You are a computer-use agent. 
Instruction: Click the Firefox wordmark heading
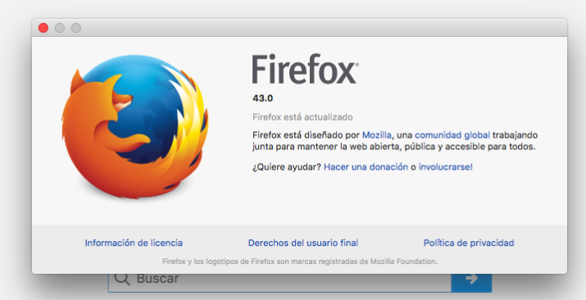pos(306,69)
